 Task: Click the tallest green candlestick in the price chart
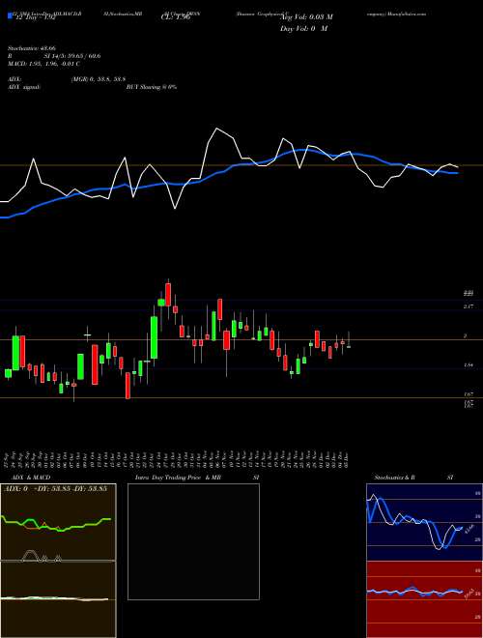pyautogui.click(x=155, y=337)
